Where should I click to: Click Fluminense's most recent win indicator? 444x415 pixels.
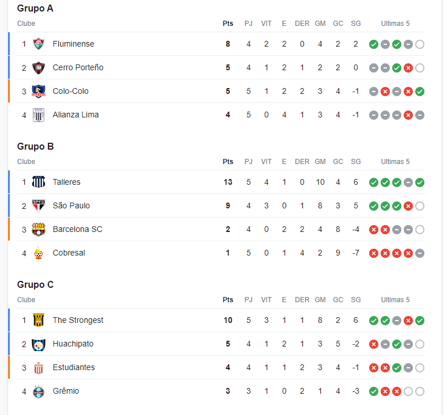tap(397, 44)
